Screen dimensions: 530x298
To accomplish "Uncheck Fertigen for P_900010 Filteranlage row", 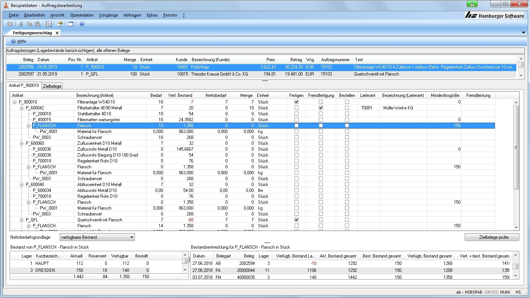I will point(296,102).
